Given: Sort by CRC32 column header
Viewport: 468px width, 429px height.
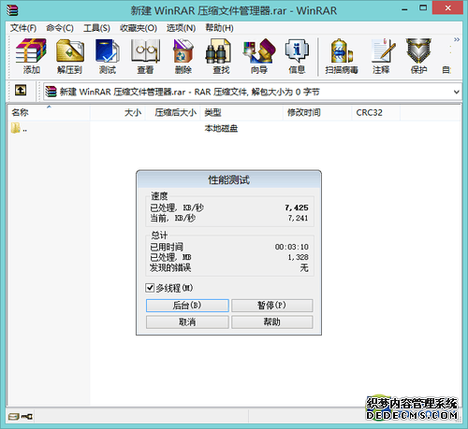Looking at the screenshot, I should [x=376, y=112].
